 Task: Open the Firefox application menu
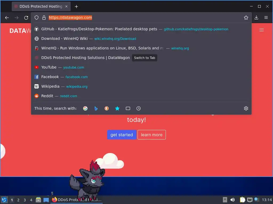point(266,18)
